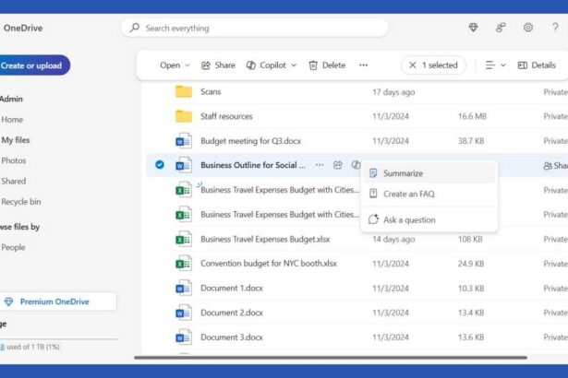Open Document 3.docx

[232, 337]
